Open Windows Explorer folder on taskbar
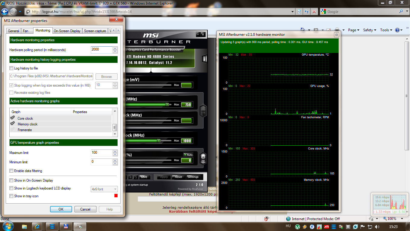The height and width of the screenshot is (231, 410). tap(24, 226)
